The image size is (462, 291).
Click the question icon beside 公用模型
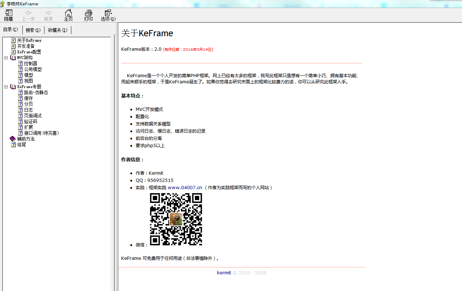click(x=20, y=69)
